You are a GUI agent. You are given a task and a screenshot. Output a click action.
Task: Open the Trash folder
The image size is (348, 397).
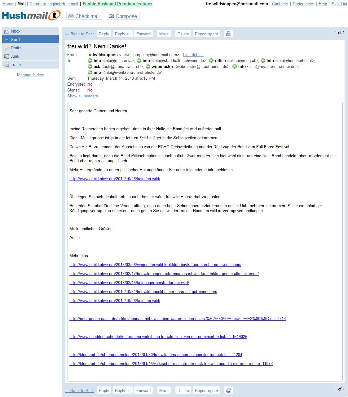15,65
